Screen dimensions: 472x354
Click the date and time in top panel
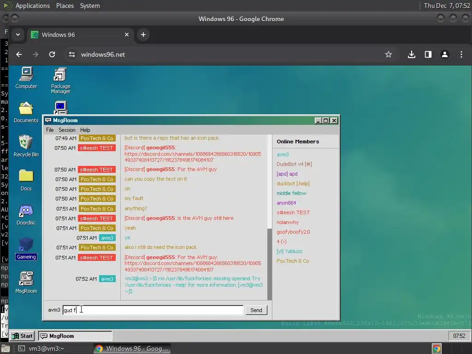click(447, 6)
